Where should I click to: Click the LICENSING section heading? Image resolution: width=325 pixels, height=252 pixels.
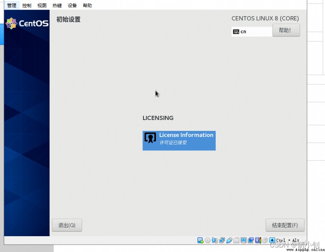(x=158, y=118)
